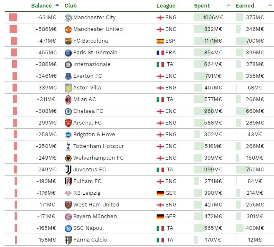274x247 pixels.
Task: Click the Spanish flag next to ESP
Action: (x=160, y=41)
